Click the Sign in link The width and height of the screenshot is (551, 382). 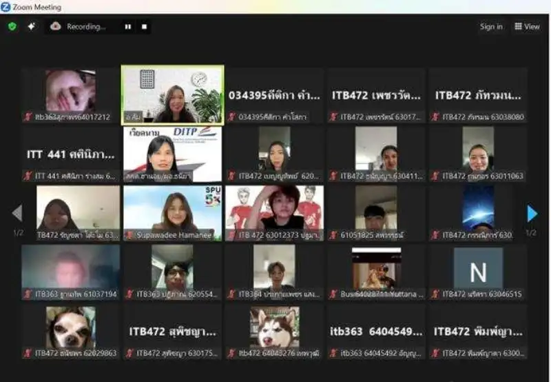491,26
